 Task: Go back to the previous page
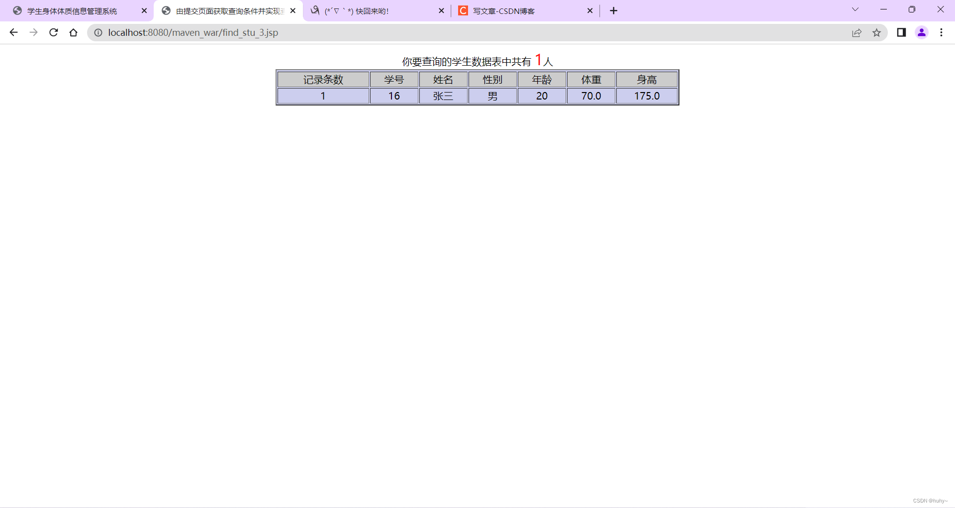tap(13, 32)
